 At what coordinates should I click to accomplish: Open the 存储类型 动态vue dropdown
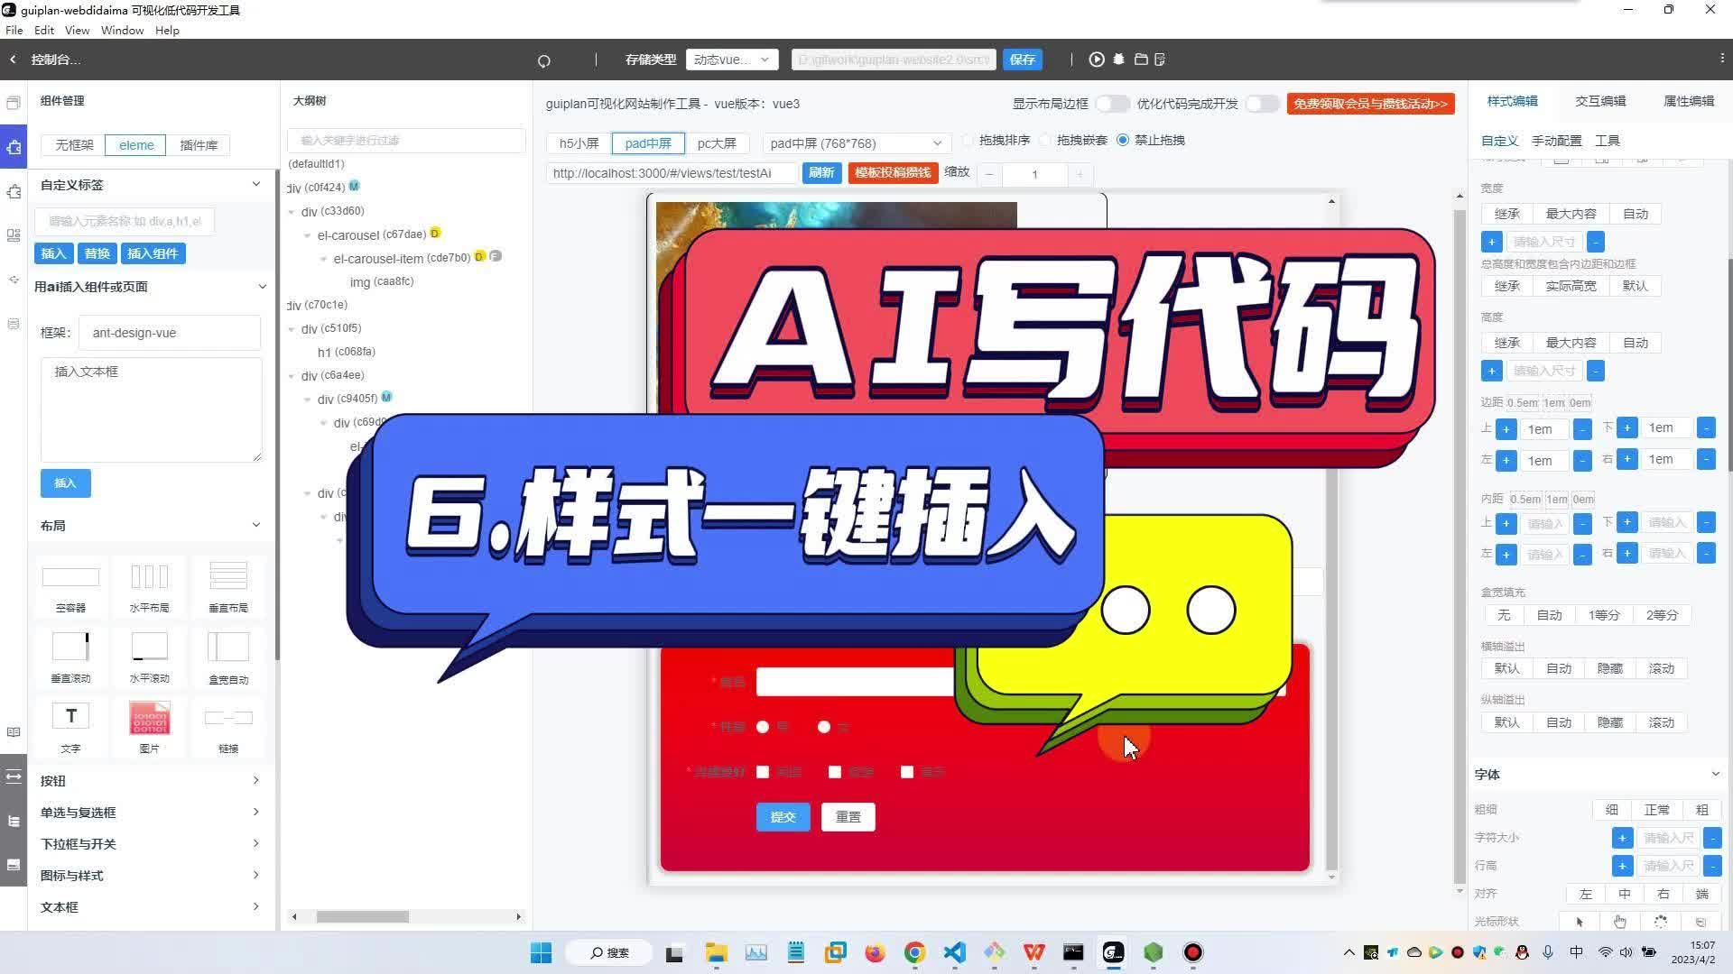pyautogui.click(x=732, y=60)
